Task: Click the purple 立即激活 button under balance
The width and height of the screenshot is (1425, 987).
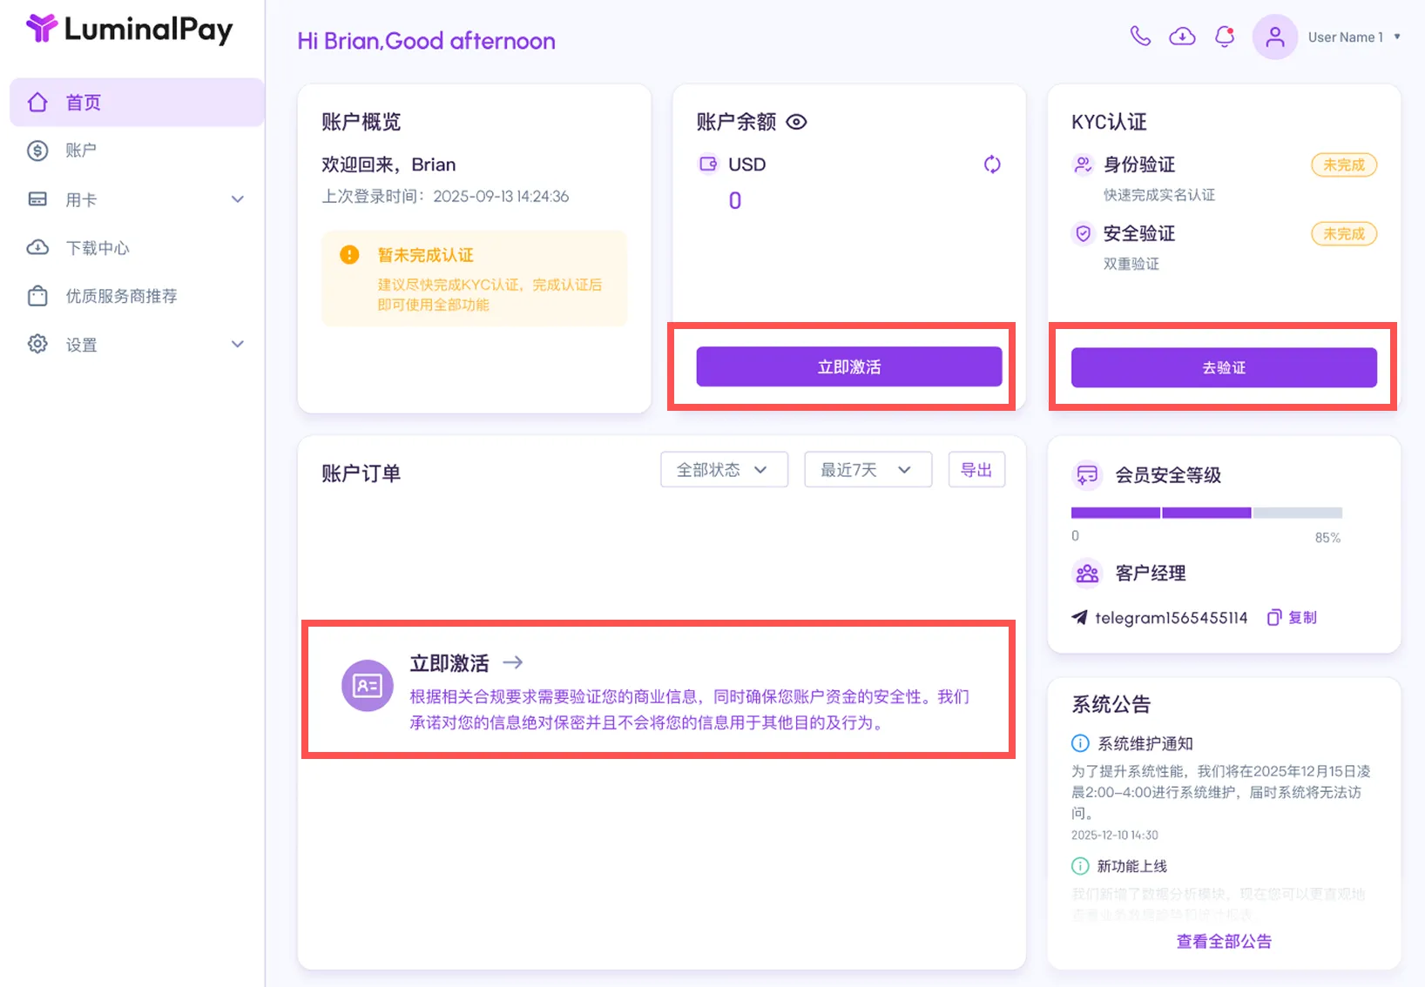Action: tap(849, 367)
